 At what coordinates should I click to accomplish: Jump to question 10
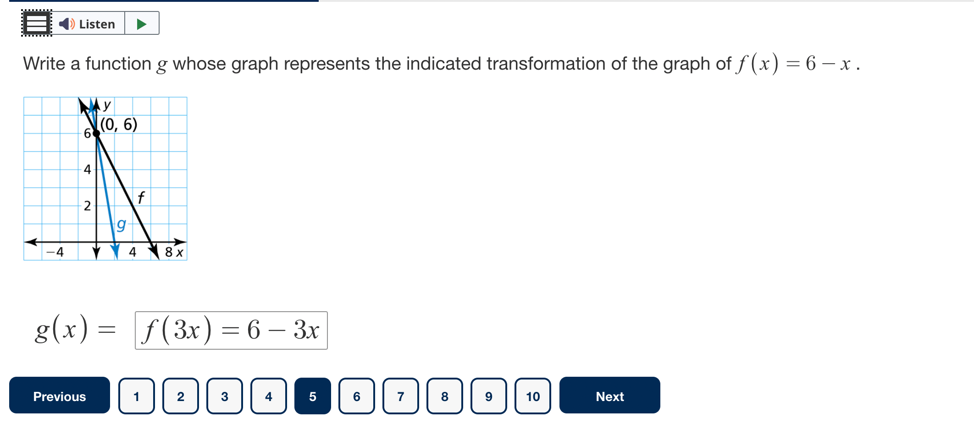533,396
